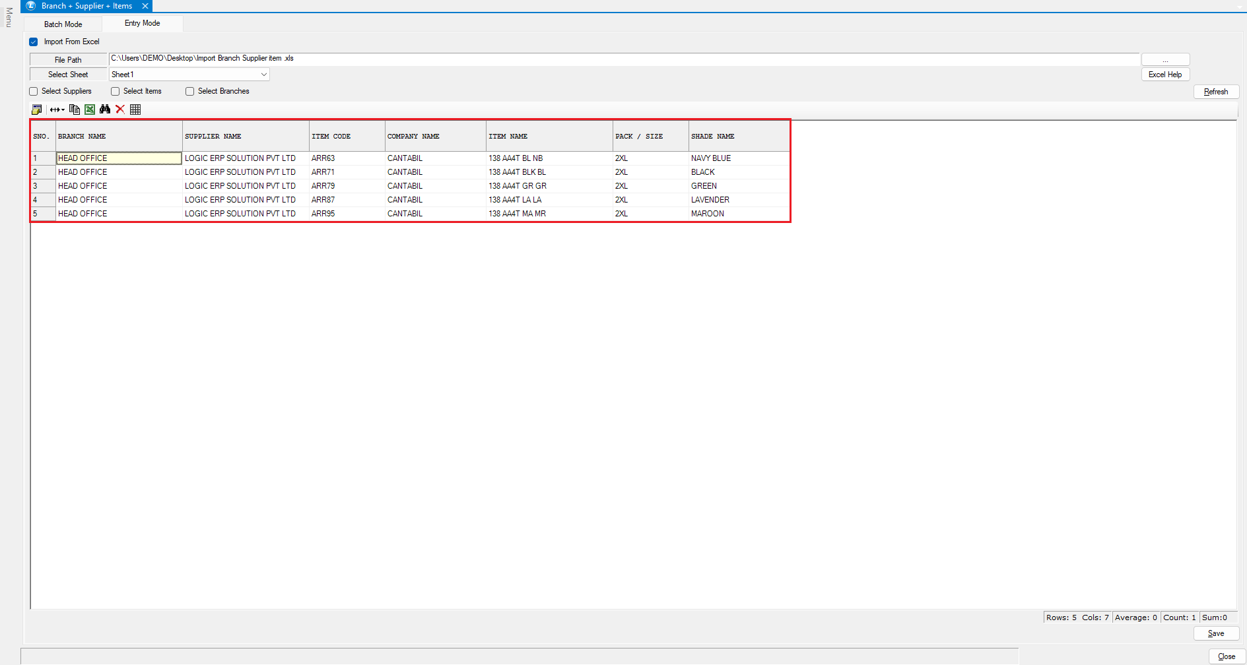Click the grid view icon in toolbar
The width and height of the screenshot is (1247, 665).
[x=135, y=110]
